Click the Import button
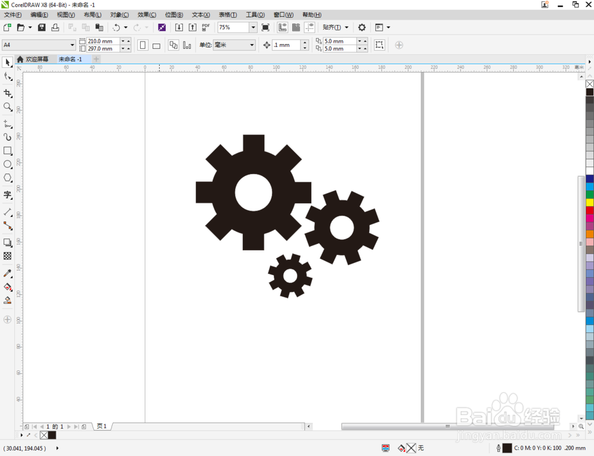 tap(179, 27)
